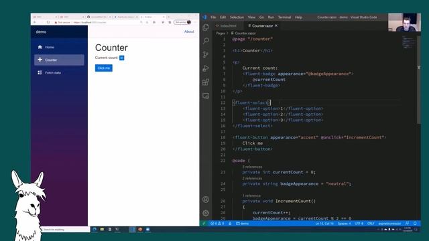Open Ln 12 Col status bar entry
This screenshot has width=429, height=241.
pyautogui.click(x=324, y=224)
